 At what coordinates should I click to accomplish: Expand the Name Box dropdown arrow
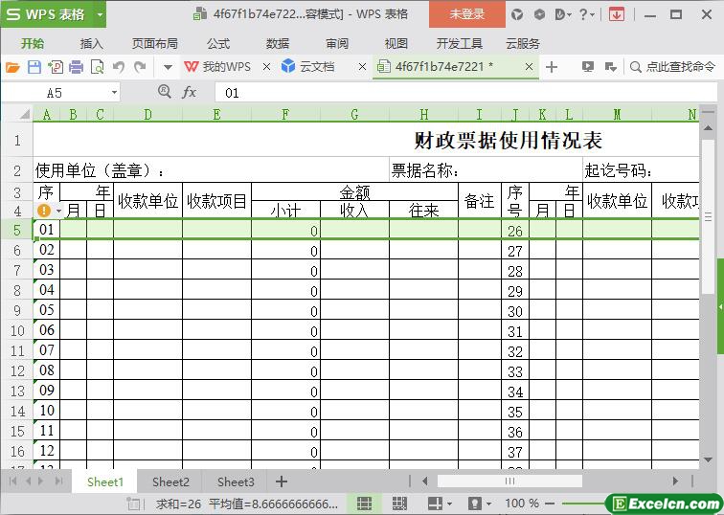pyautogui.click(x=114, y=93)
